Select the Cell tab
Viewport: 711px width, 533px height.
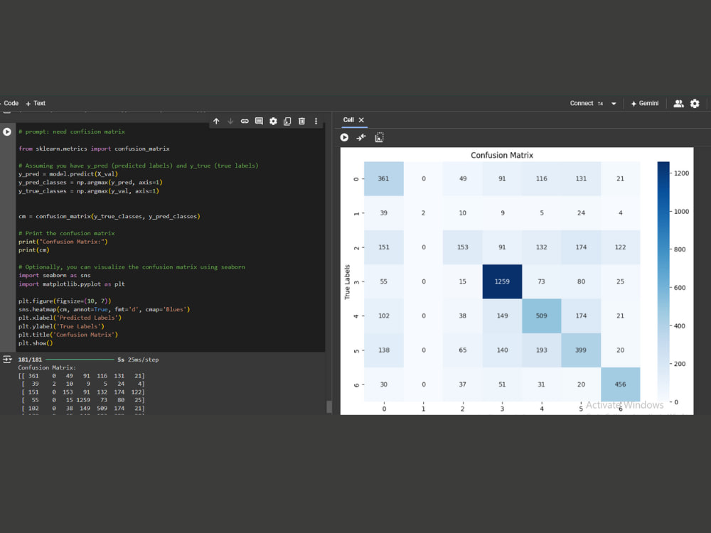tap(348, 119)
